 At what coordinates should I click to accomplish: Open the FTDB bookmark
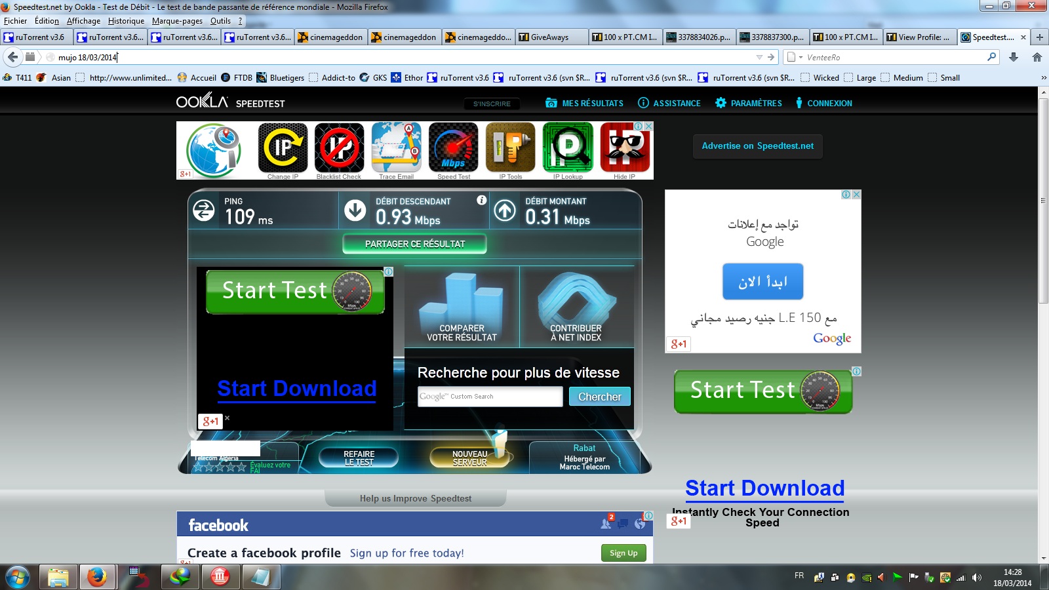point(237,77)
